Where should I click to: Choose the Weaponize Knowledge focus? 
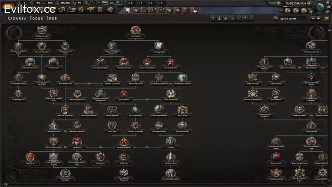(159, 110)
